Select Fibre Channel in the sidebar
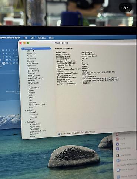Screen dimensions: 137x179 [x=34, y=76]
